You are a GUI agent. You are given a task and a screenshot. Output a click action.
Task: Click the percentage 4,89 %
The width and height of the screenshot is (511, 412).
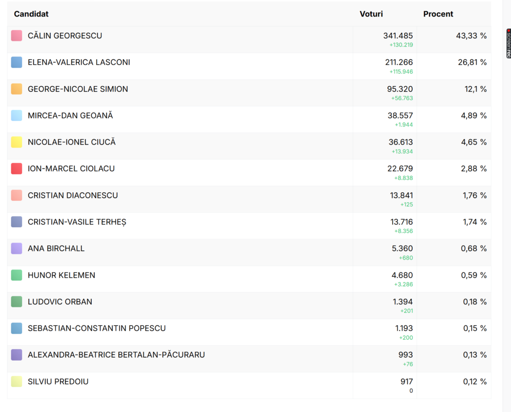pyautogui.click(x=474, y=116)
